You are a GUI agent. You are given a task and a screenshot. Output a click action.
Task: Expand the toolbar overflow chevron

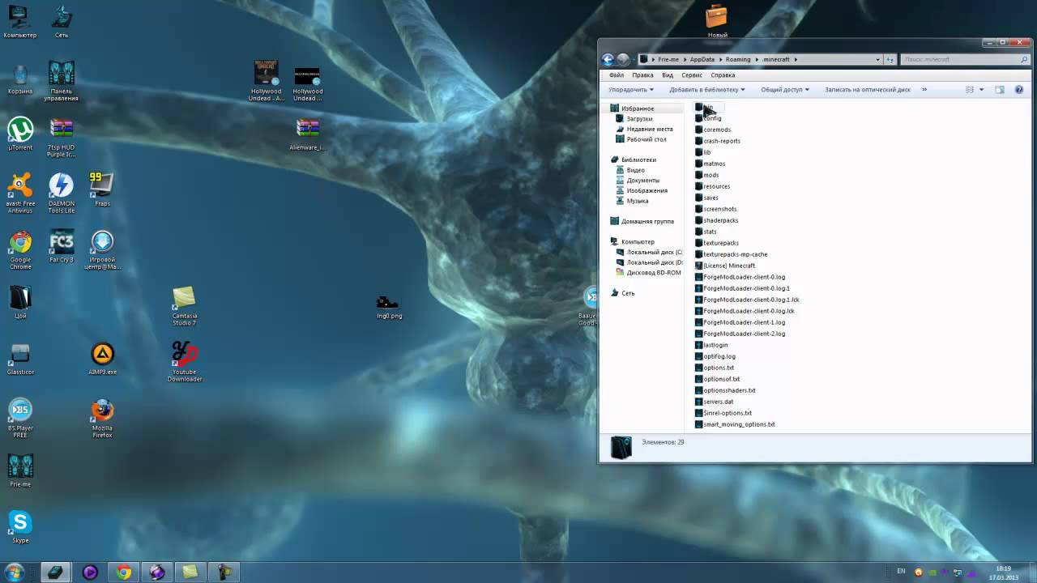924,90
